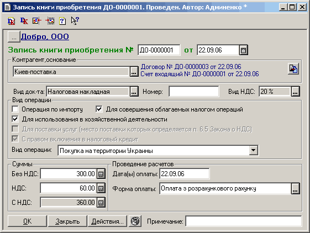
Task: Open calculator for Без НДС amount
Action: click(x=101, y=174)
